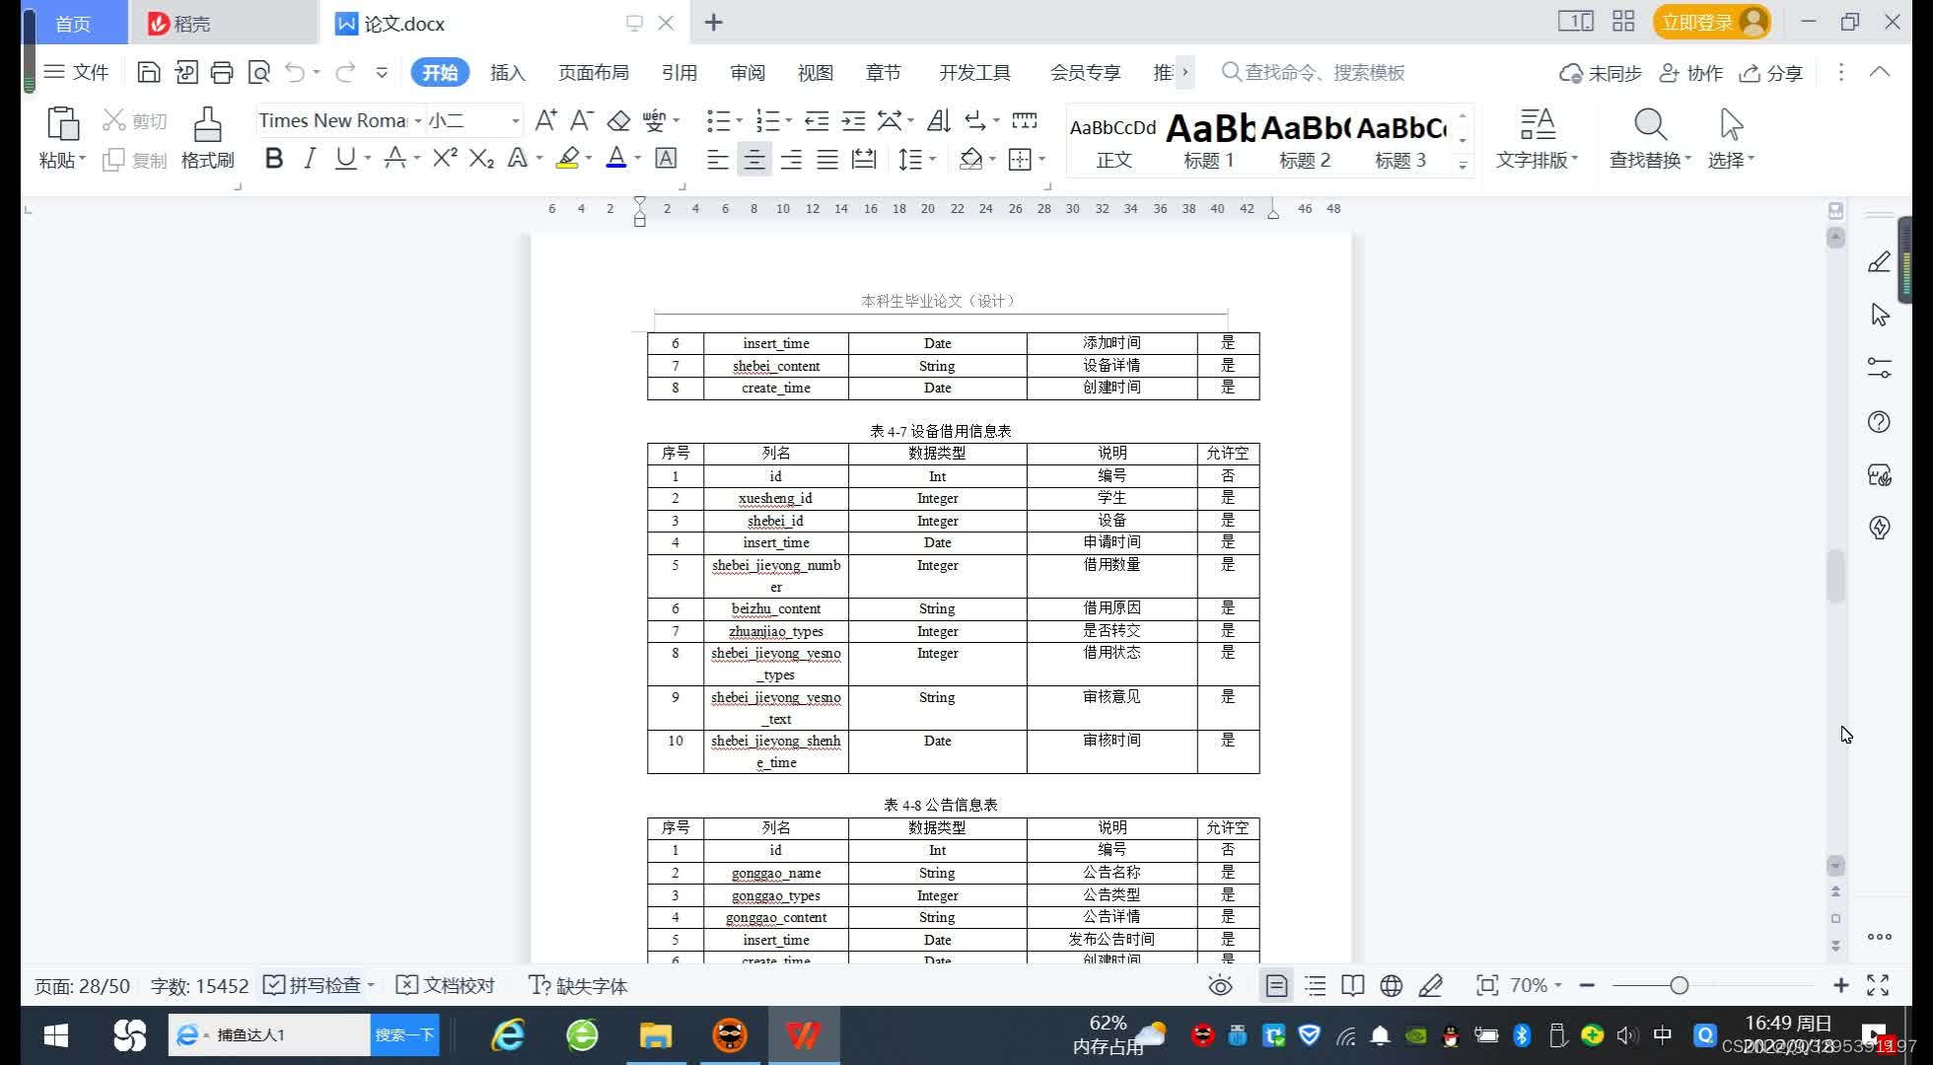Open the 开始 ribbon tab
The width and height of the screenshot is (1933, 1065).
point(441,72)
